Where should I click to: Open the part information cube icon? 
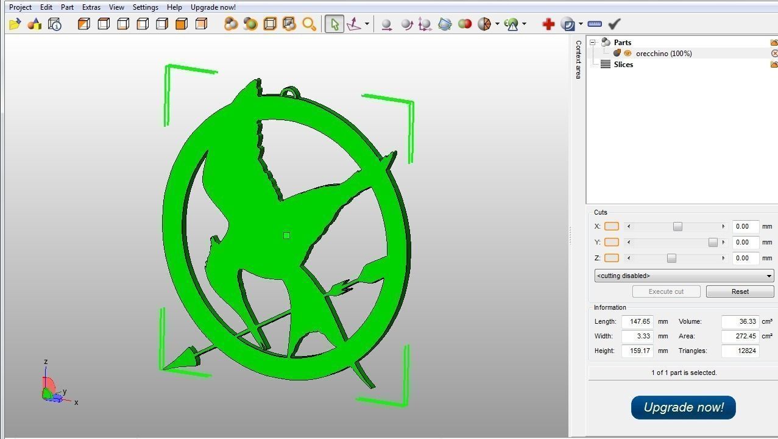coord(55,24)
